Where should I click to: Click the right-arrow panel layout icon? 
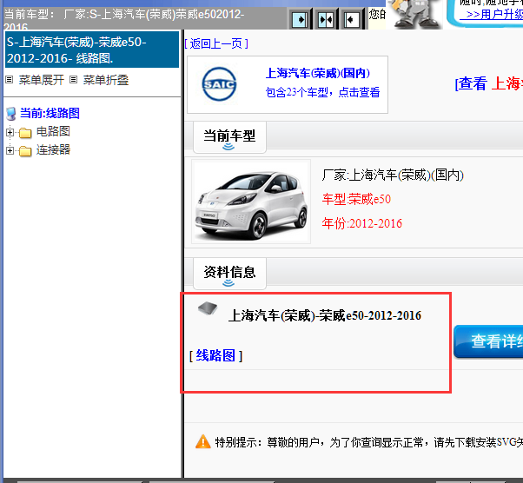(x=300, y=20)
